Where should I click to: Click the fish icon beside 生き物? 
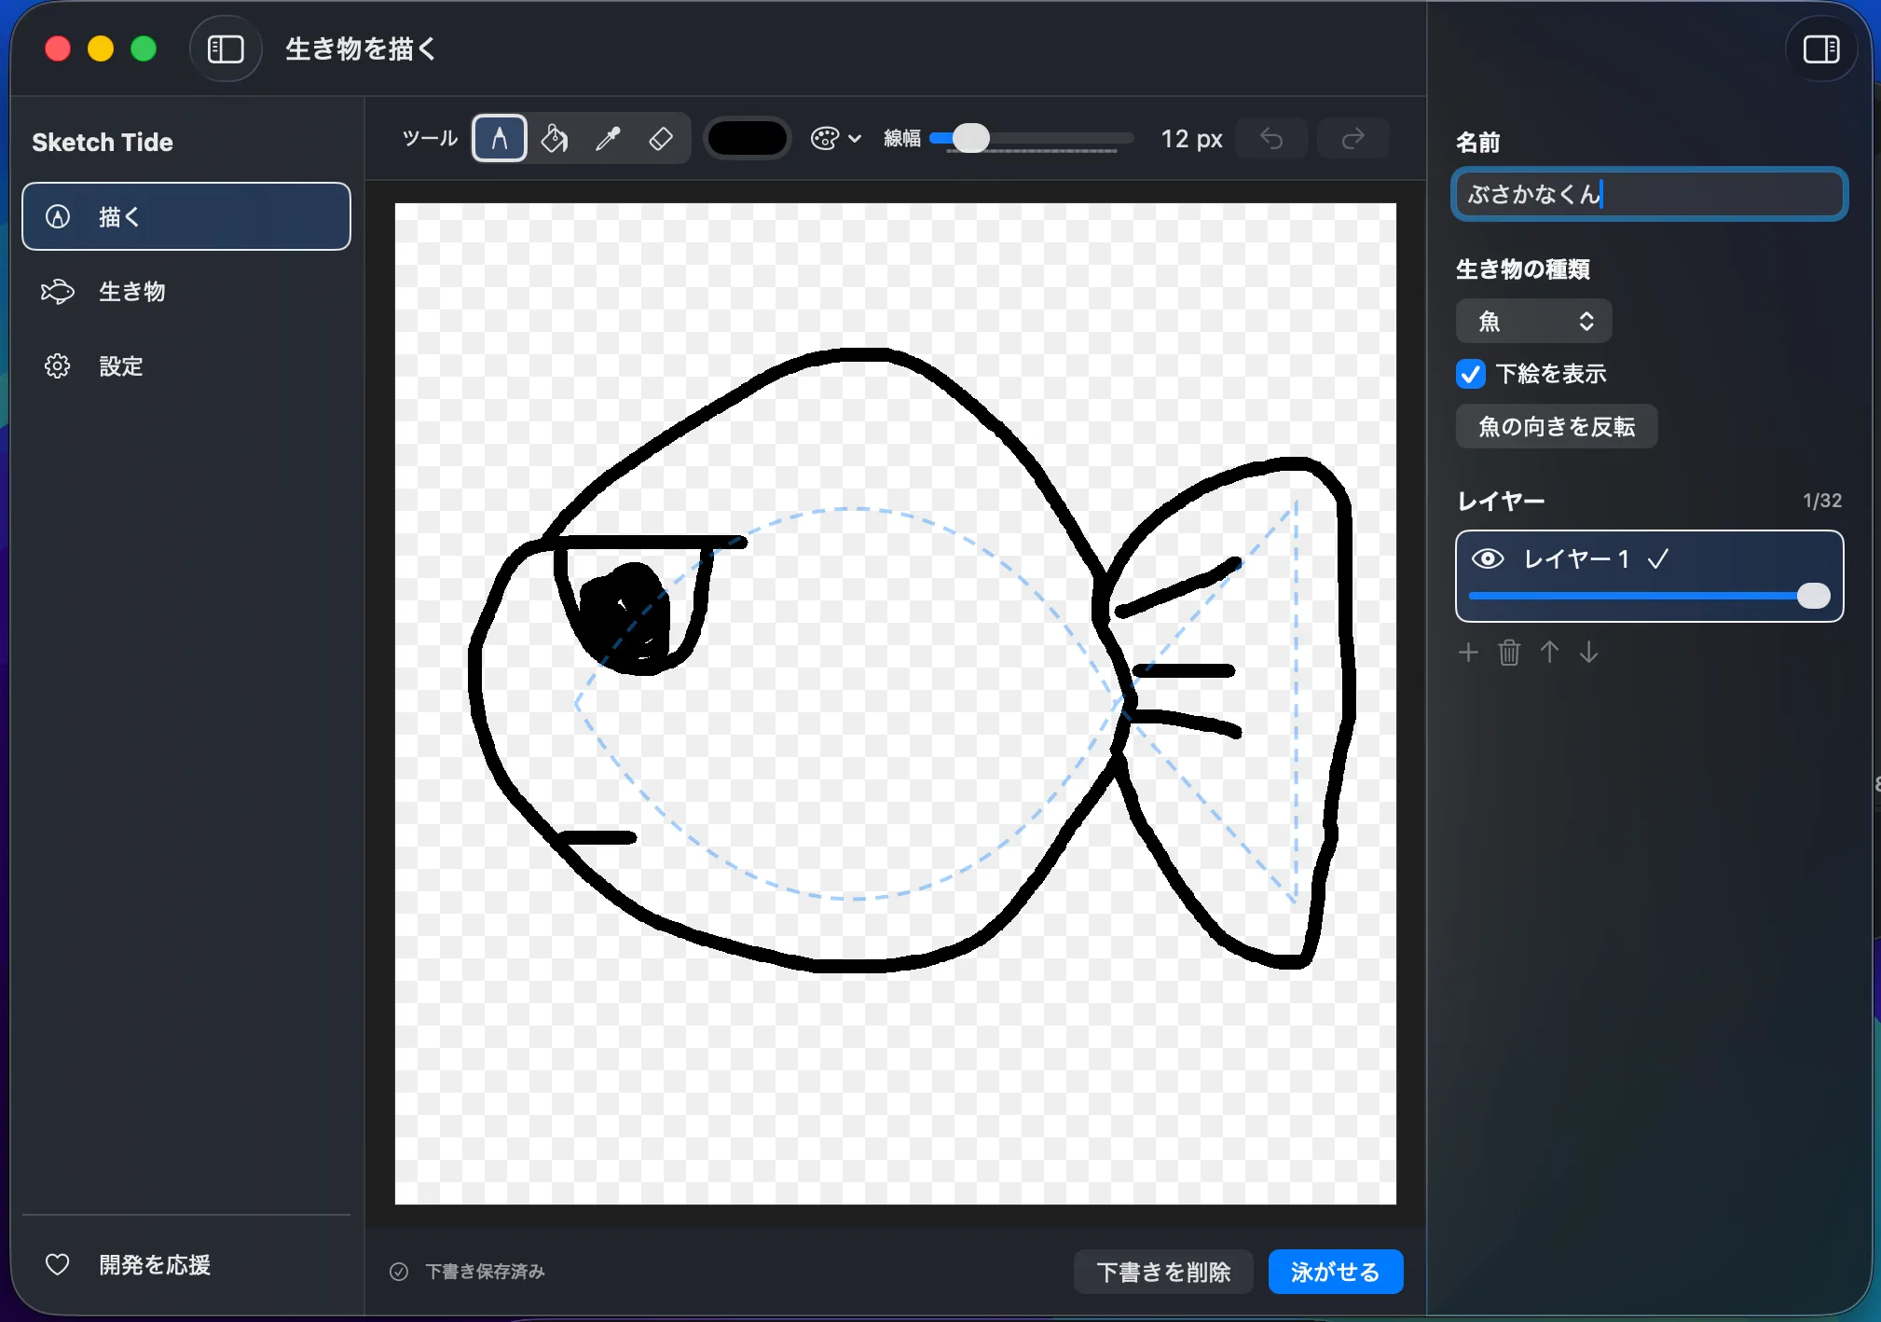pyautogui.click(x=58, y=291)
